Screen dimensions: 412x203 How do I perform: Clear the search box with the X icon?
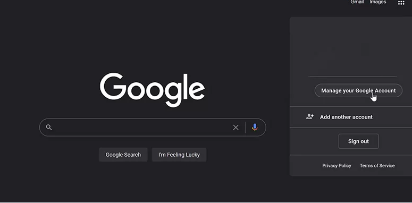click(x=236, y=128)
